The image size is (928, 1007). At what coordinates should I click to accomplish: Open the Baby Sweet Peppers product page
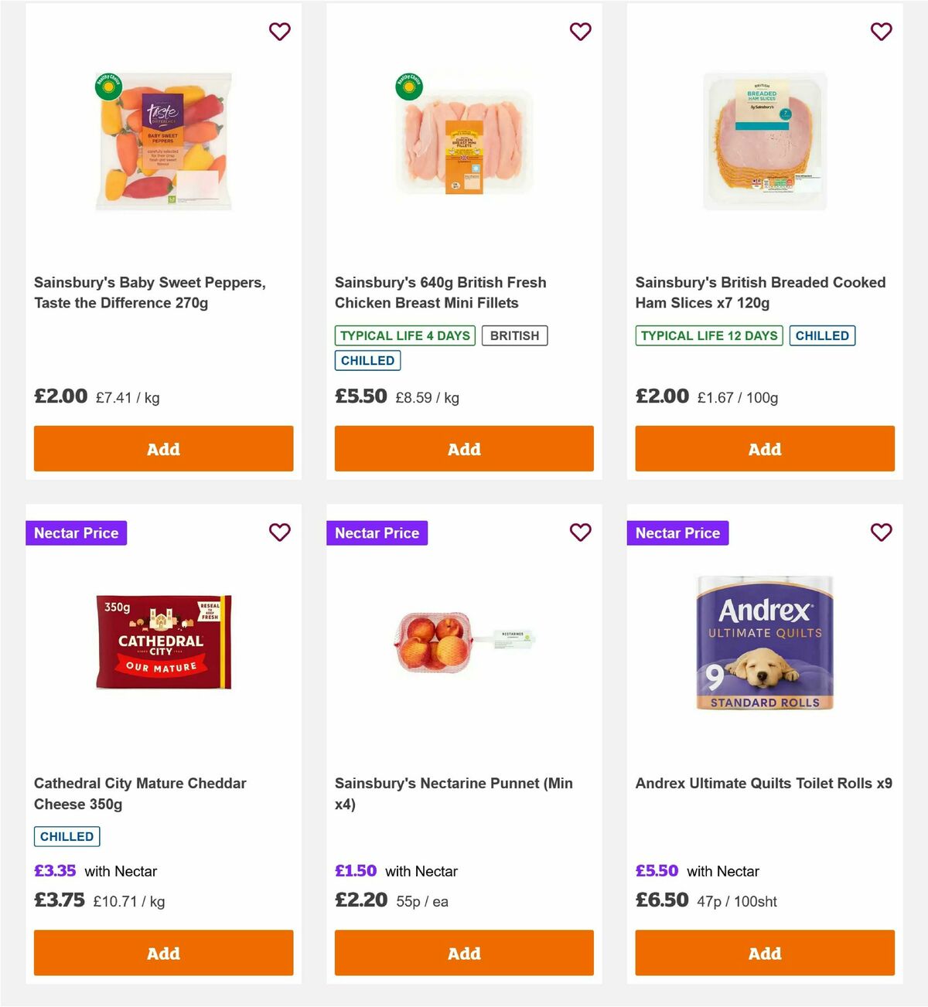click(x=151, y=292)
